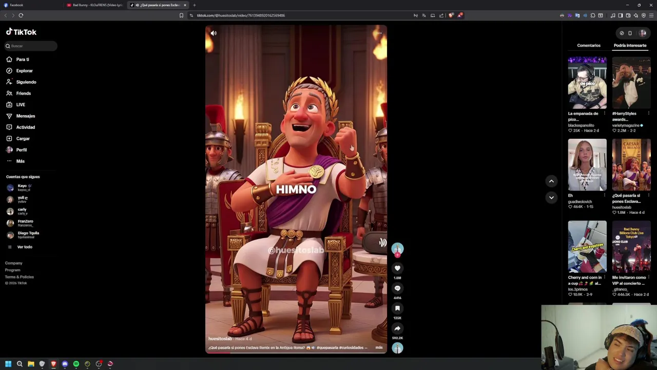Like the video with the heart
Image resolution: width=657 pixels, height=370 pixels.
397,268
